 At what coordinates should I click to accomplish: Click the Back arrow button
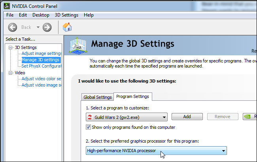(x=13, y=27)
